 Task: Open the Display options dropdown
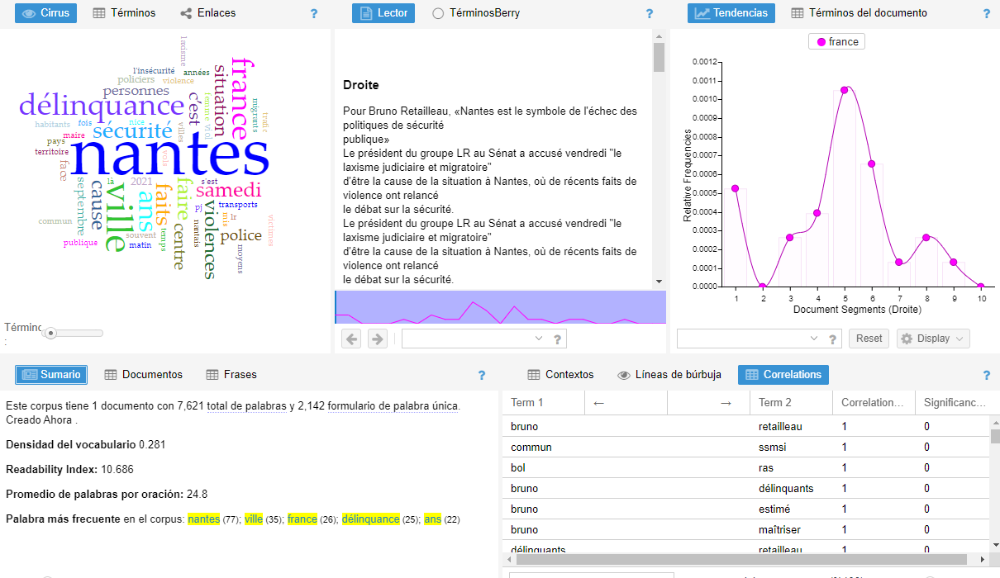tap(933, 339)
